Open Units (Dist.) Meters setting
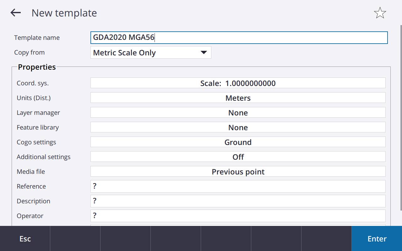The image size is (402, 251). [238, 98]
